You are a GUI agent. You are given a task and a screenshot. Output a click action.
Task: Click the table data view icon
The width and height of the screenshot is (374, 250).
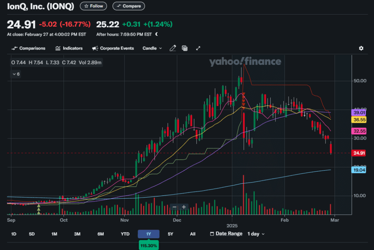[185, 48]
